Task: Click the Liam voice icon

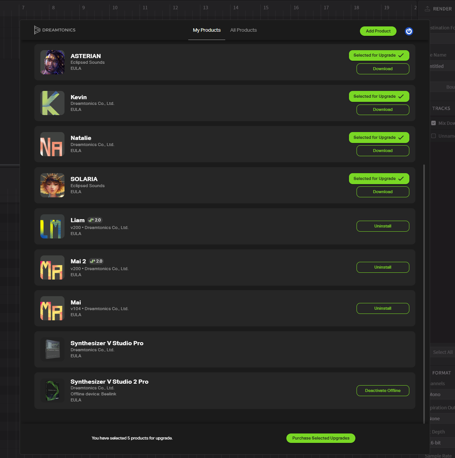Action: pyautogui.click(x=52, y=226)
